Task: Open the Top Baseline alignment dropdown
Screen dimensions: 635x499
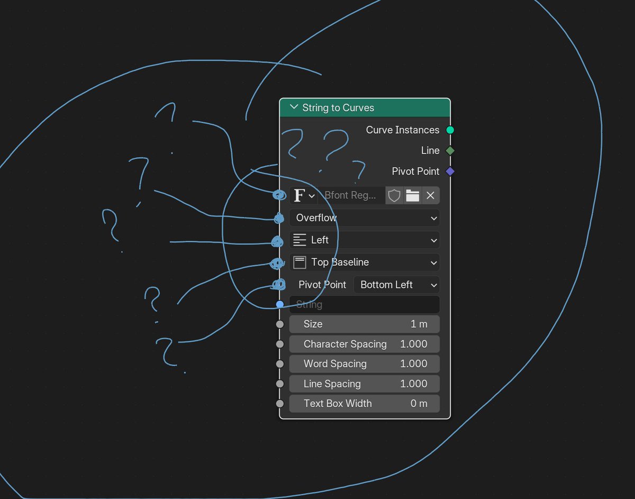Action: coord(365,262)
